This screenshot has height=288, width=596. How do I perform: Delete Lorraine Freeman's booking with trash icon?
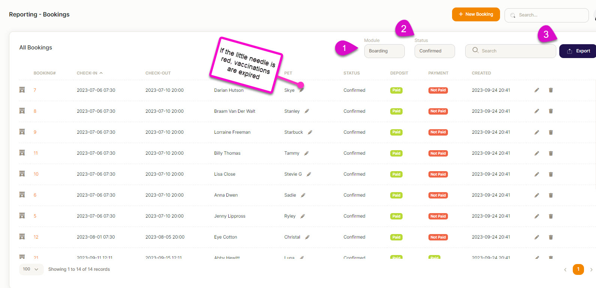pos(551,132)
